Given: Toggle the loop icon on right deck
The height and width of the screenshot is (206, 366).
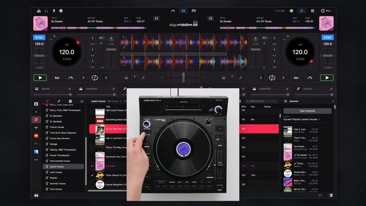Looking at the screenshot, I should [x=272, y=78].
